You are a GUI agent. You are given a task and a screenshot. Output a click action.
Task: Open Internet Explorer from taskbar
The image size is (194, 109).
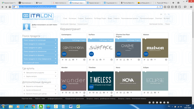point(26,107)
